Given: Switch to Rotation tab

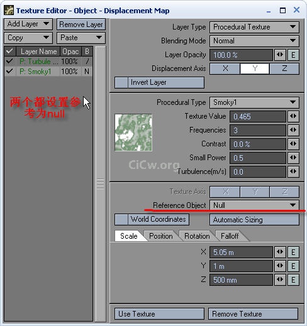Looking at the screenshot, I should pos(197,236).
